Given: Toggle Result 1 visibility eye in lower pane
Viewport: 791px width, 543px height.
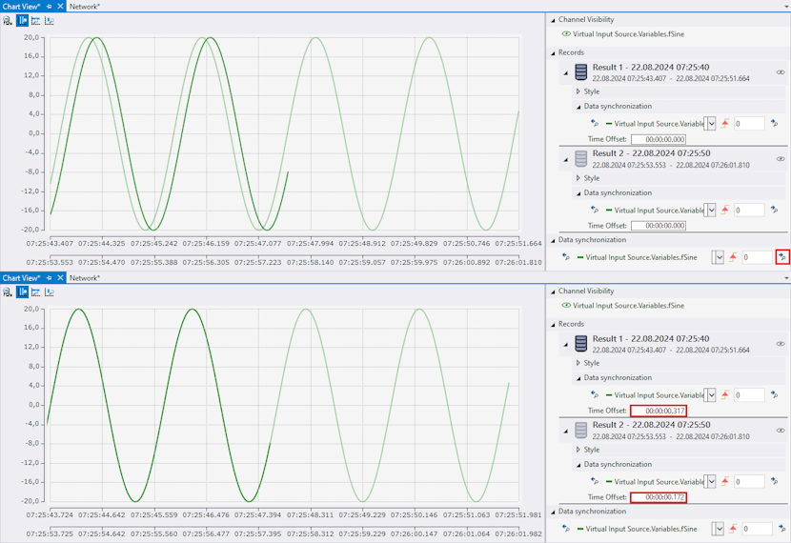Looking at the screenshot, I should pos(781,343).
